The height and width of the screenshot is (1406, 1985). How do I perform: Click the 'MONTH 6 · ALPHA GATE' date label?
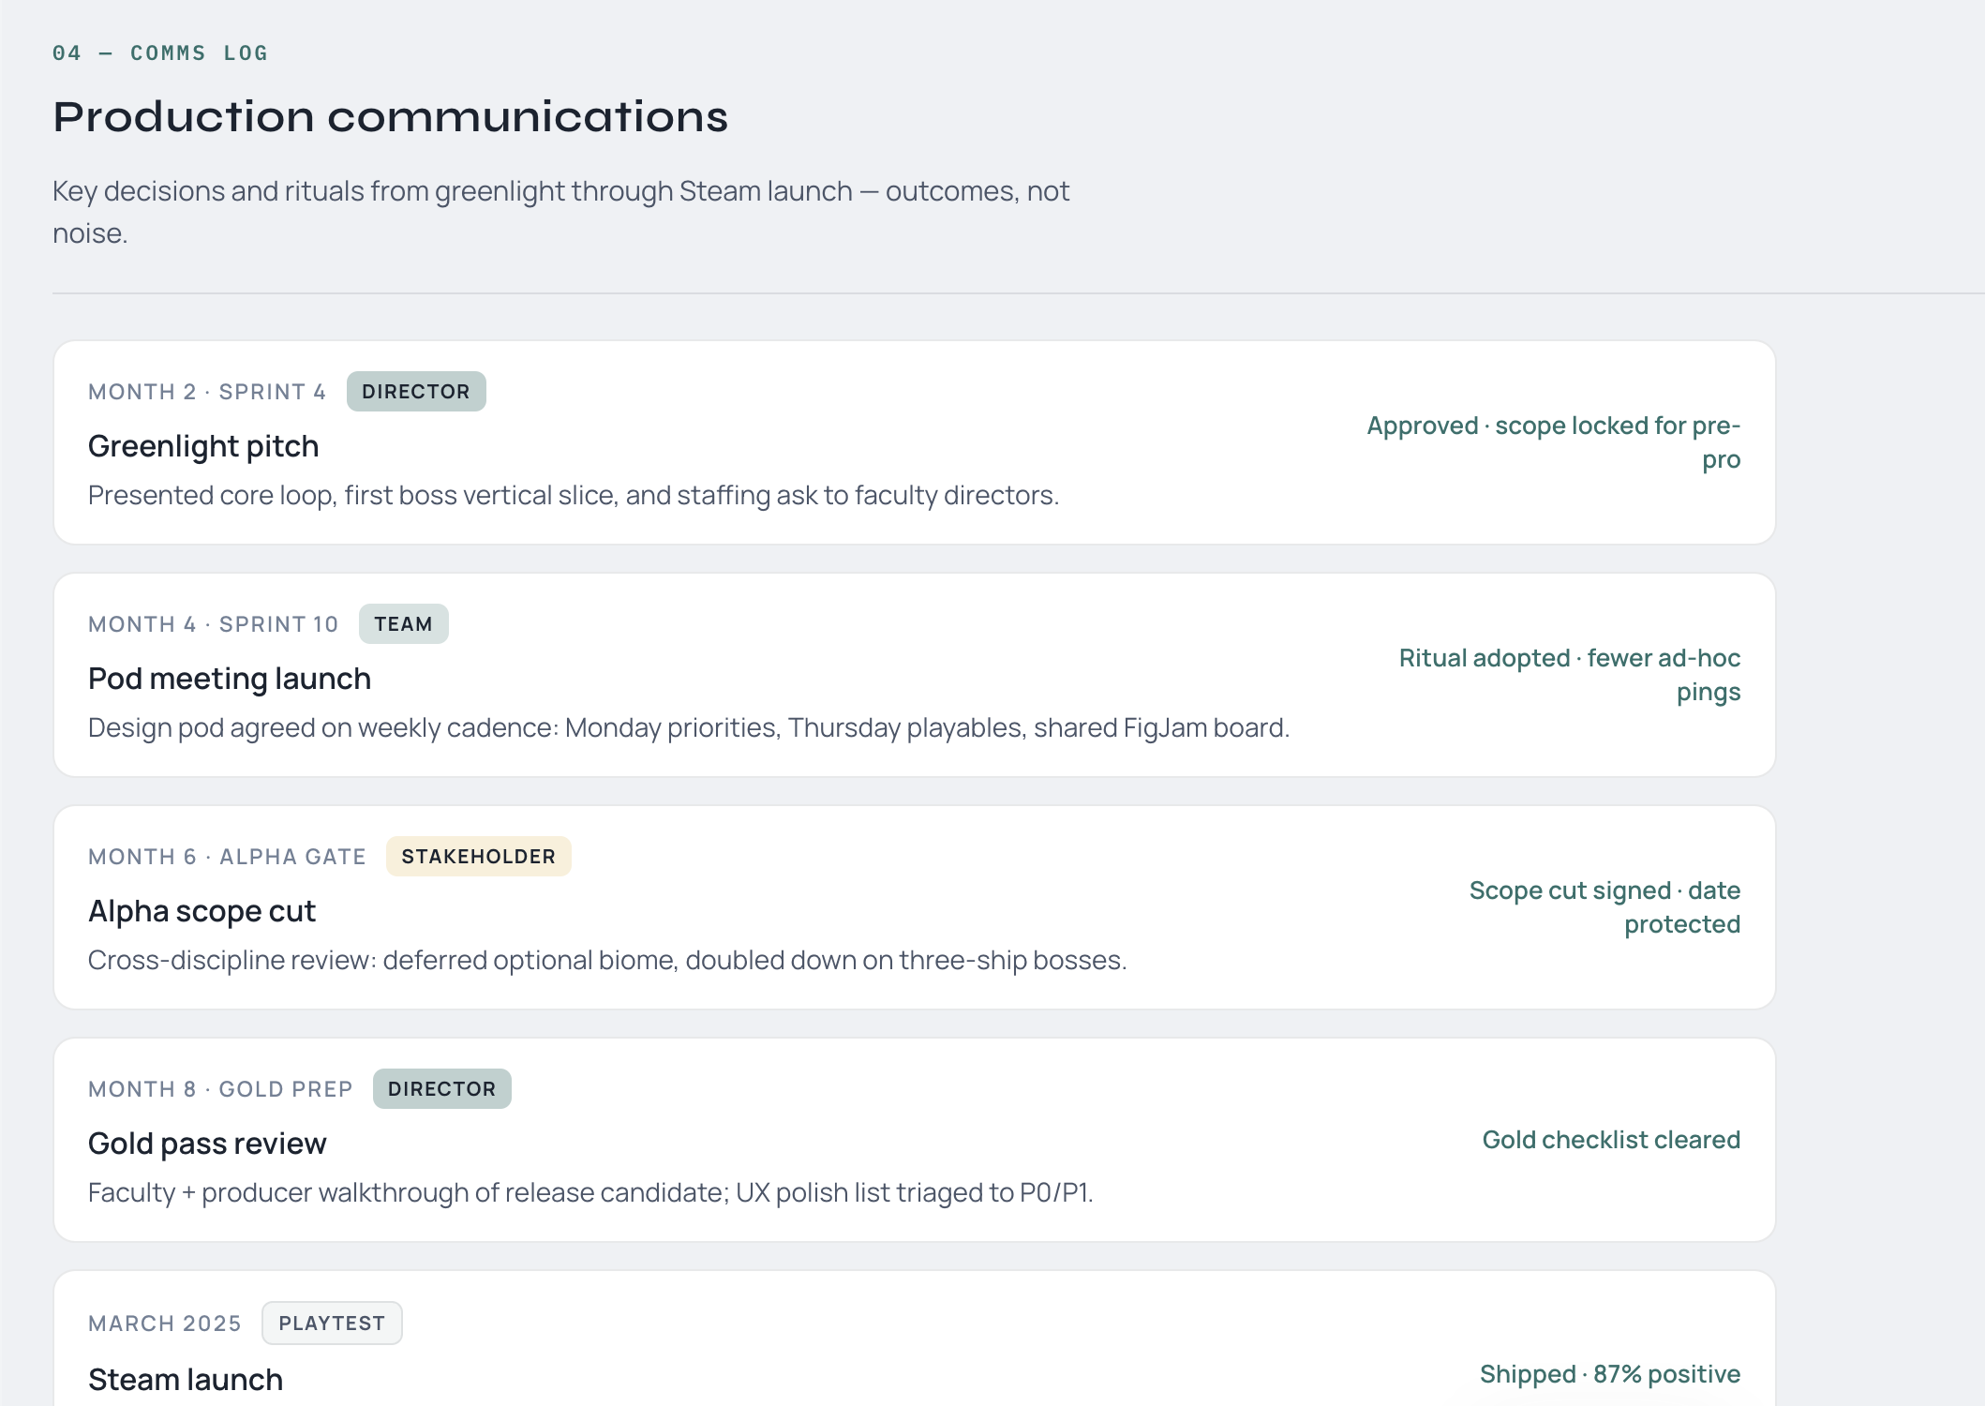coord(227,857)
